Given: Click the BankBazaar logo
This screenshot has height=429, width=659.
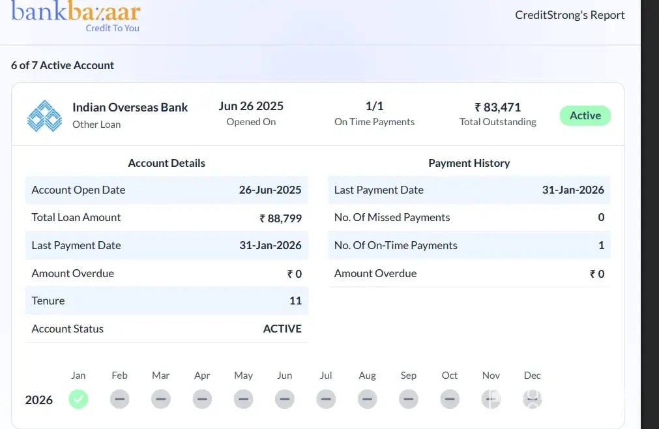Looking at the screenshot, I should click(76, 14).
